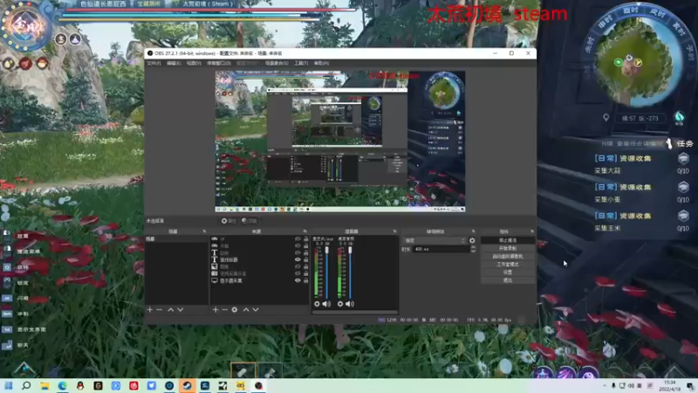Open the 编辑(E) menu in OBS
Viewport: 698px width, 393px height.
point(174,63)
